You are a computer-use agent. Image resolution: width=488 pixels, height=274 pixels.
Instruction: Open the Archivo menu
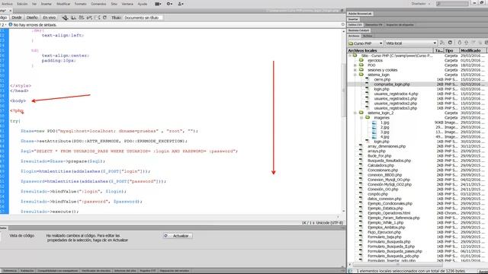pos(7,4)
